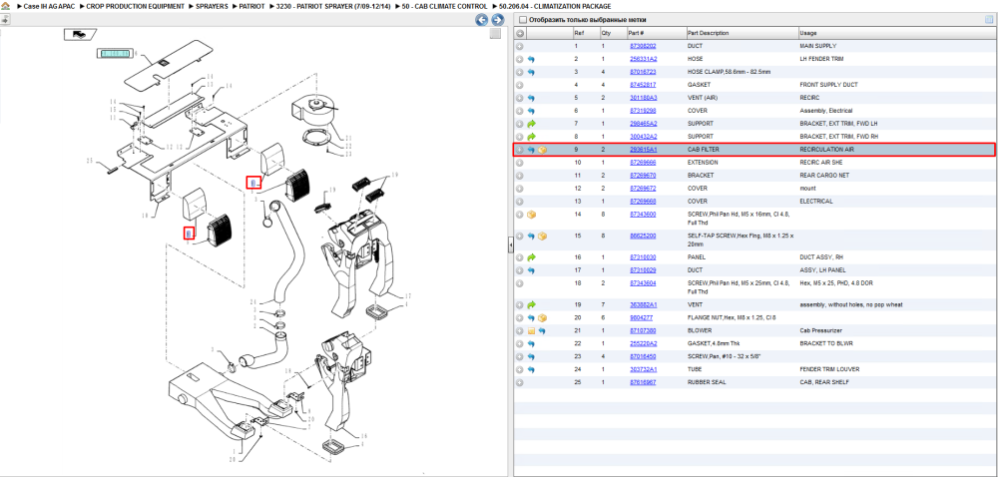Expand the RUBBER SEAL row
This screenshot has width=998, height=477.
click(x=520, y=382)
